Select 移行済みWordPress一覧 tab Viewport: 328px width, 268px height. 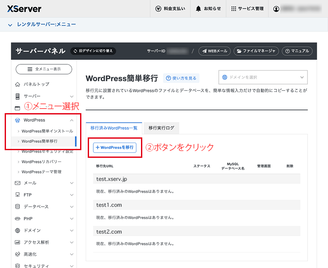(114, 128)
